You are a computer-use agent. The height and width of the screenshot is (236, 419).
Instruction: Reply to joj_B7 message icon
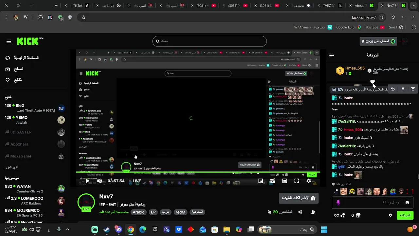(x=393, y=89)
